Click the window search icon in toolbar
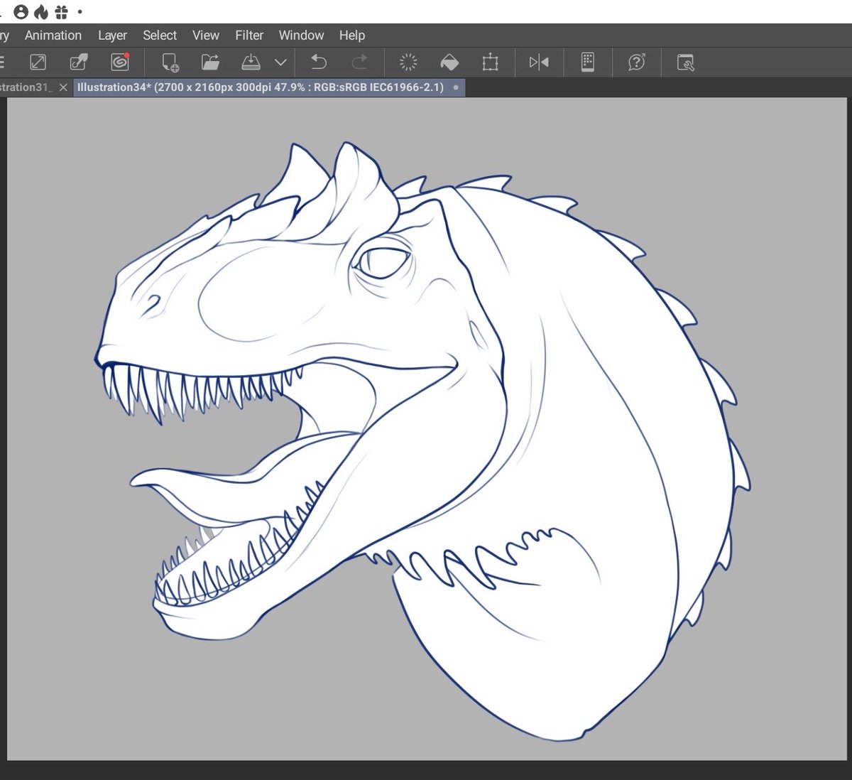 click(x=685, y=63)
